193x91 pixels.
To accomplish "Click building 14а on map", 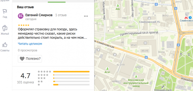I will tap(124, 18).
